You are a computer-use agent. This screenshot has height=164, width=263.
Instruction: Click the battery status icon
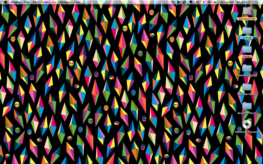point(222,2)
